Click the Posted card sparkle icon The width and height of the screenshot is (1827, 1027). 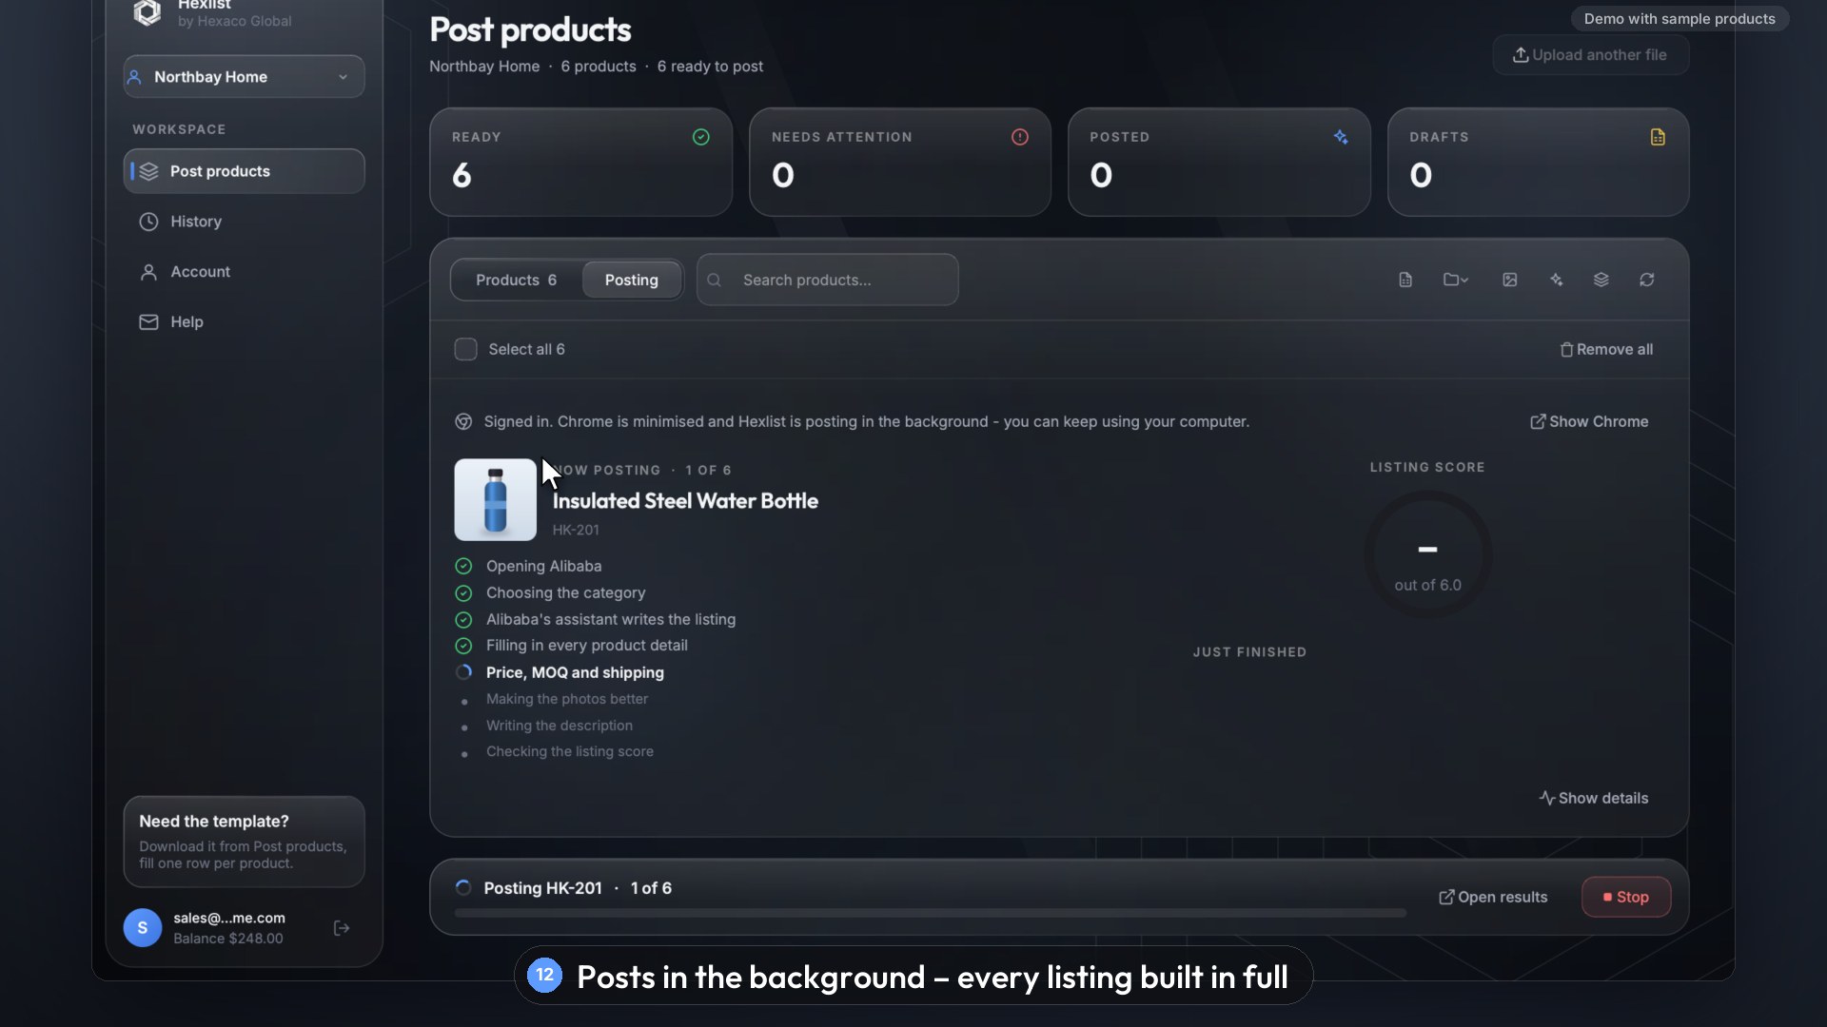tap(1341, 137)
